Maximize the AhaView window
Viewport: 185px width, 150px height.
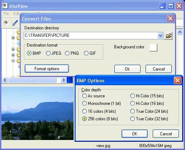click(171, 6)
